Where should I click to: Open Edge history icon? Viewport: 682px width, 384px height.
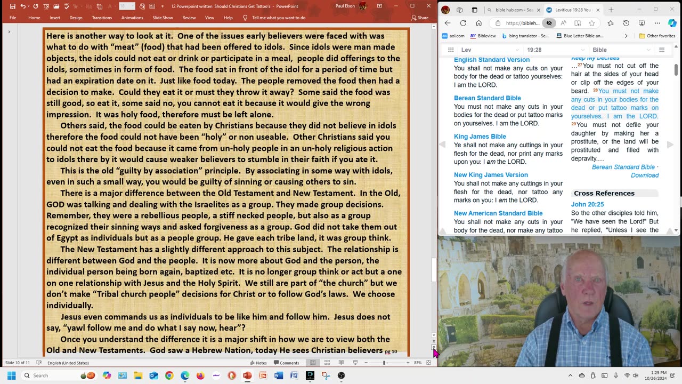coord(626,23)
